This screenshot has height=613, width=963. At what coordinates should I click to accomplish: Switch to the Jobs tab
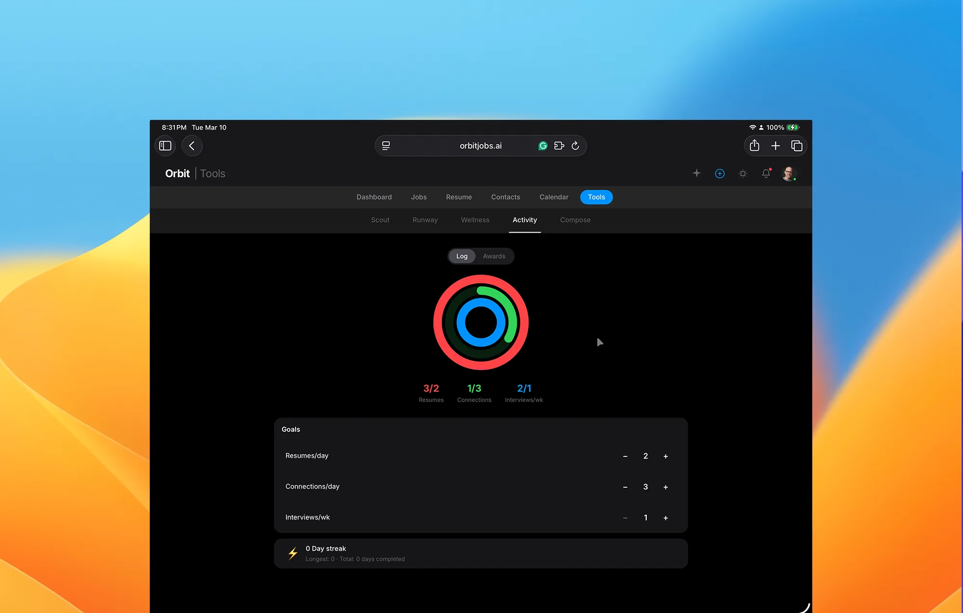point(418,197)
